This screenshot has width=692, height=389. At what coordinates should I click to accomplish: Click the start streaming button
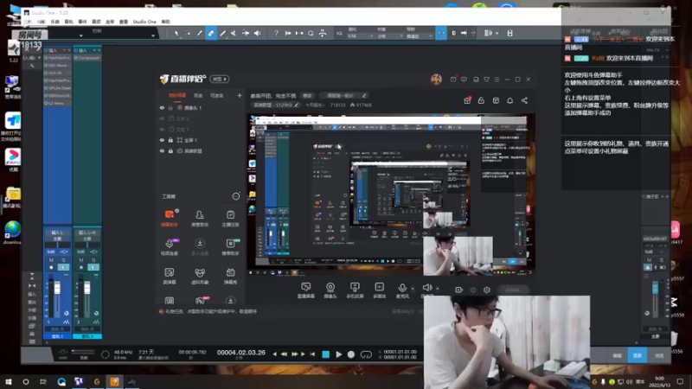(514, 290)
